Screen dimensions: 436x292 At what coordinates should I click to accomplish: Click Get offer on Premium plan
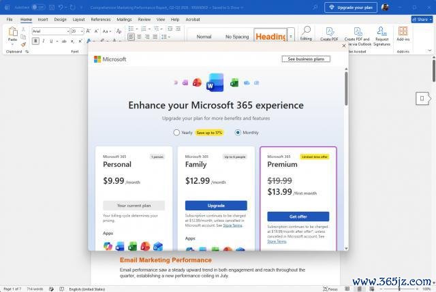click(x=298, y=216)
